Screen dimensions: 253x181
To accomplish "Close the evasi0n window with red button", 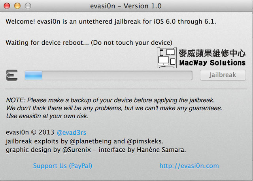I will (x=7, y=6).
